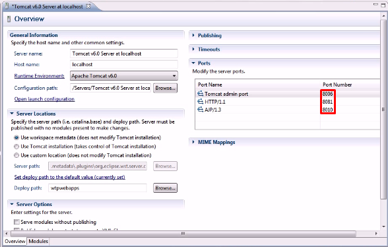Screen dimensions: 388x247
Task: Expand the Publishing section
Action: click(193, 36)
